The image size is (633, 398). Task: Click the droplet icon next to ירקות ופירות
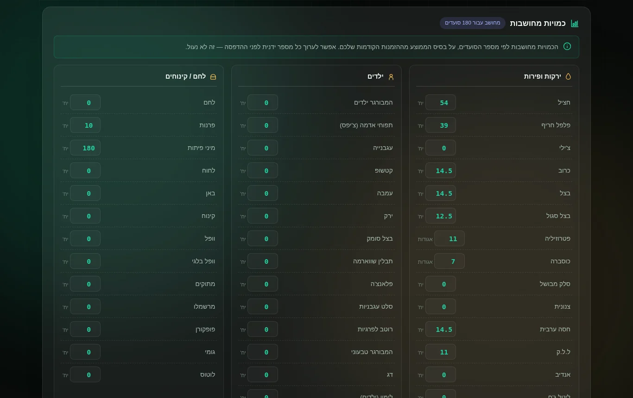click(568, 76)
